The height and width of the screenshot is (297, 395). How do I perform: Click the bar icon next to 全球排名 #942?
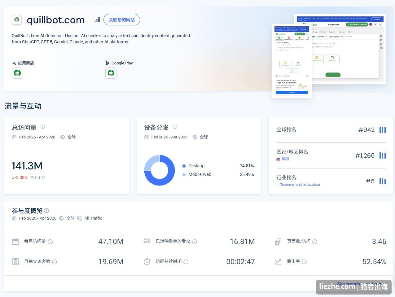coord(383,130)
